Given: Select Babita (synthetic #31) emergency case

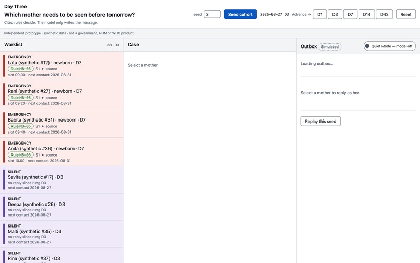Looking at the screenshot, I should [x=61, y=123].
